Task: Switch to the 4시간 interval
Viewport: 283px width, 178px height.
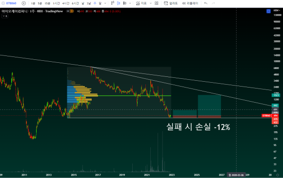Action: coord(66,3)
